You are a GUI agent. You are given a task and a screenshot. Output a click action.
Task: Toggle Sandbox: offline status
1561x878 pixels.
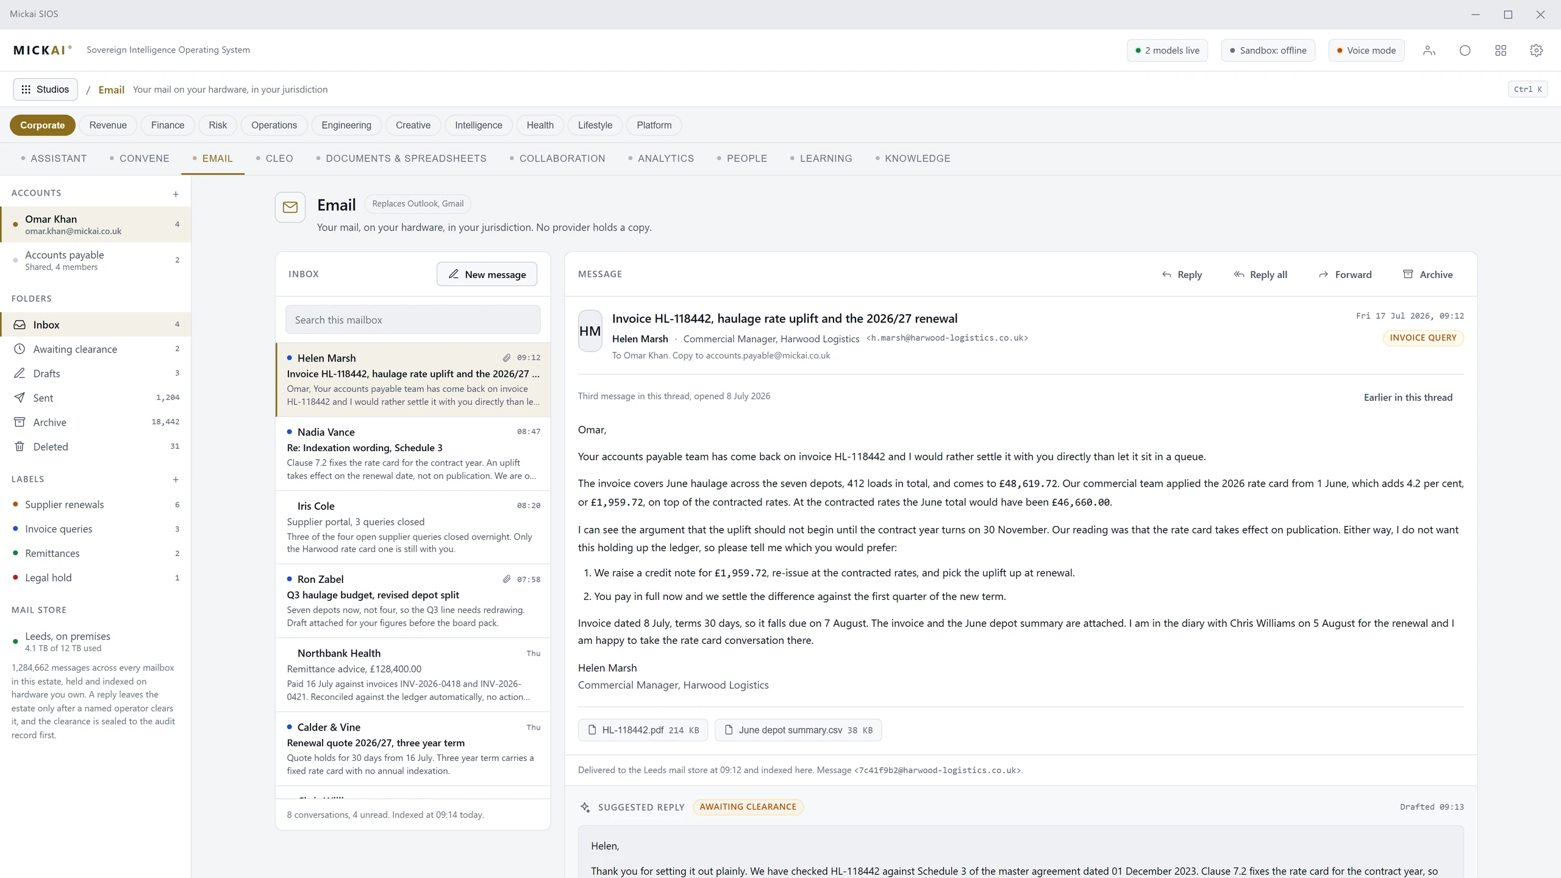tap(1268, 51)
